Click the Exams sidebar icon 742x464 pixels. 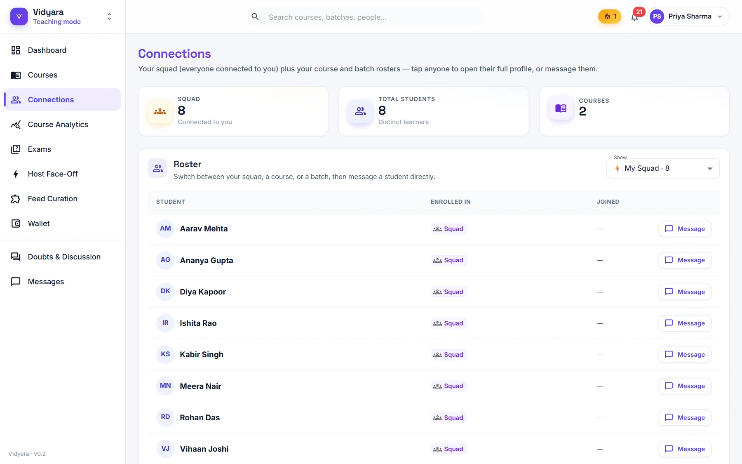pyautogui.click(x=16, y=149)
